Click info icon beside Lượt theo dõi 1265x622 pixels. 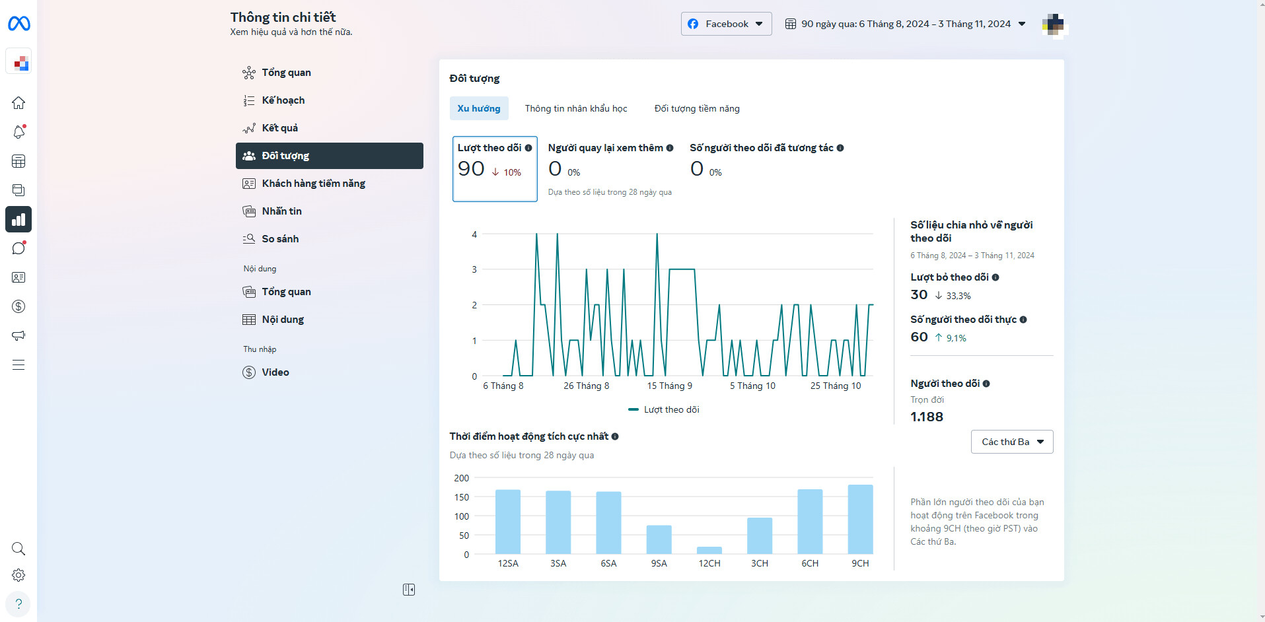pos(528,148)
